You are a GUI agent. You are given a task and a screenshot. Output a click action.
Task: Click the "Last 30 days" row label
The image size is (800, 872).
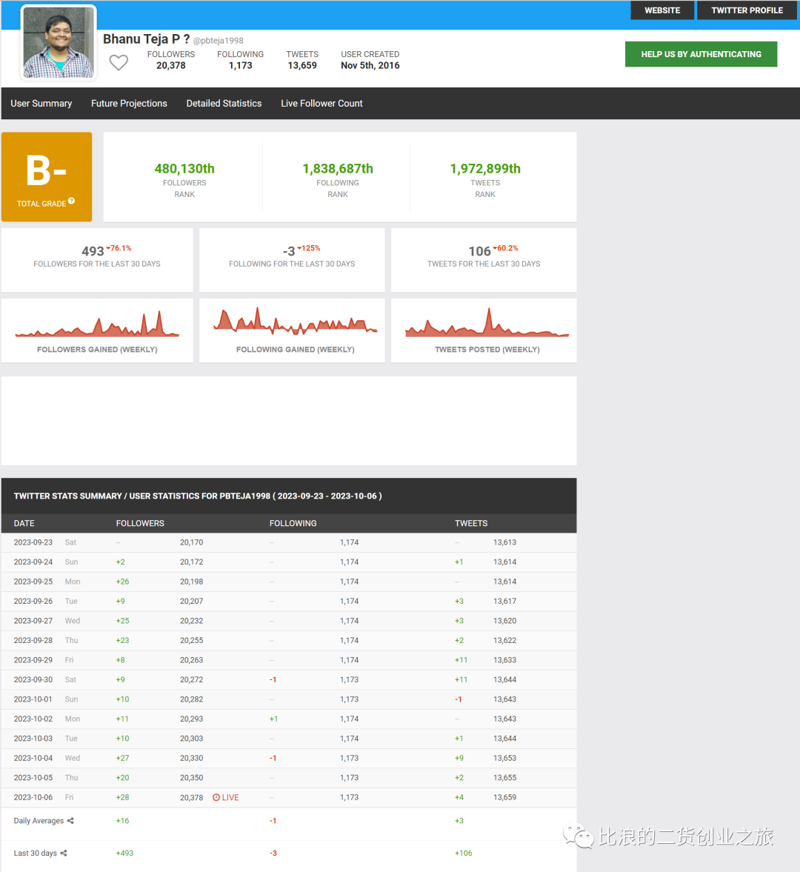[36, 853]
